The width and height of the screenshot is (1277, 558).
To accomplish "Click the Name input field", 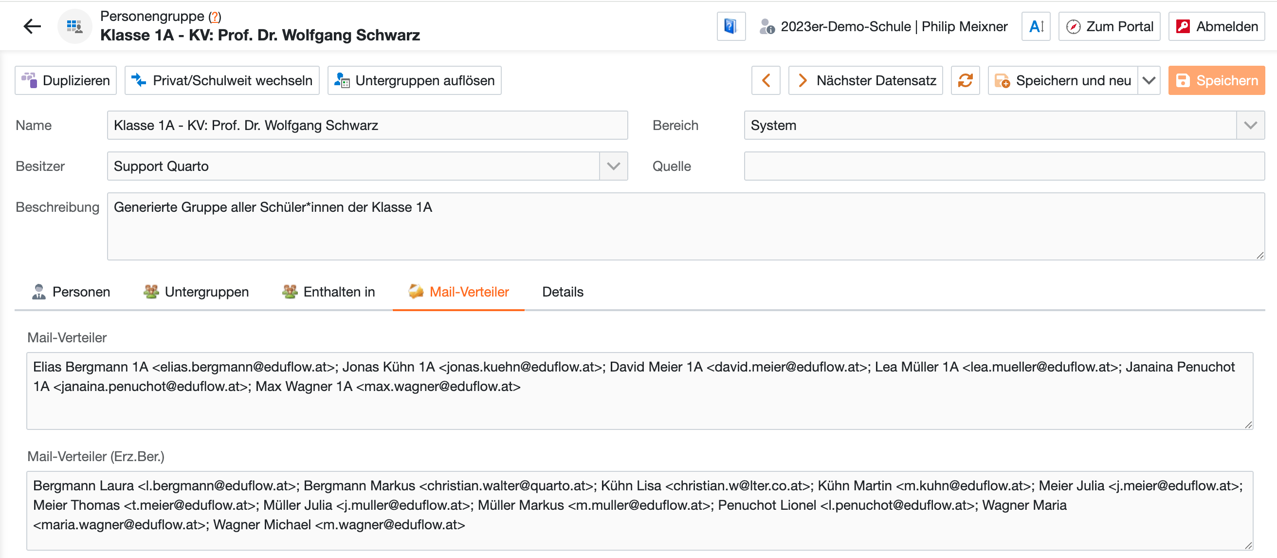I will click(367, 126).
